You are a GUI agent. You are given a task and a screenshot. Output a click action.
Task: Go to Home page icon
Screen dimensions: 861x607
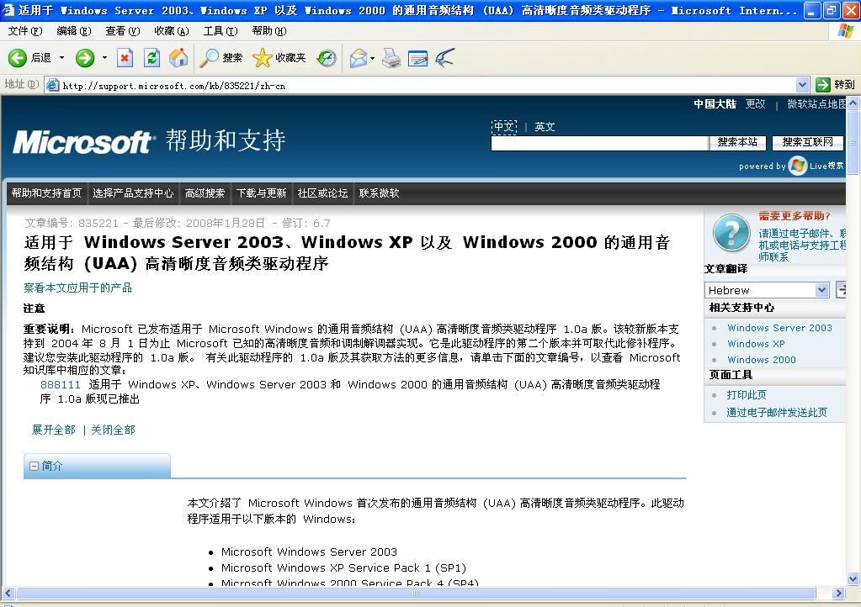(x=178, y=57)
